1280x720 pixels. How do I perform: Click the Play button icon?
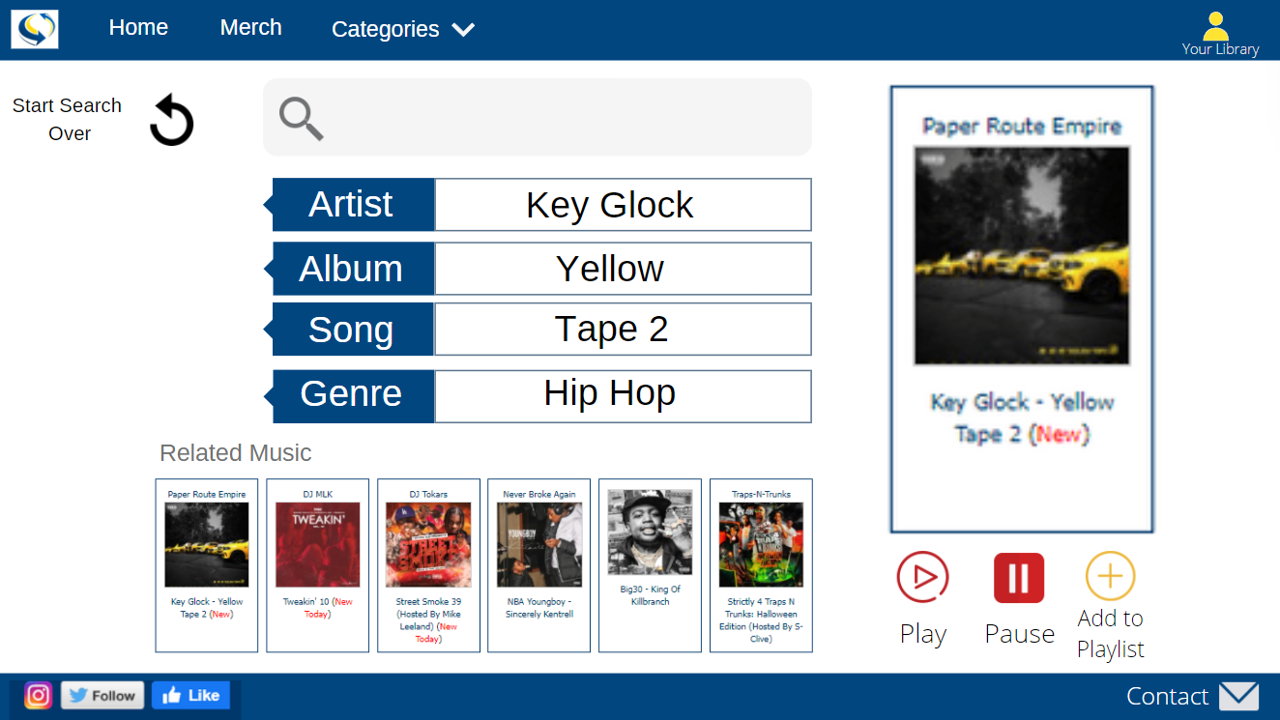click(922, 577)
